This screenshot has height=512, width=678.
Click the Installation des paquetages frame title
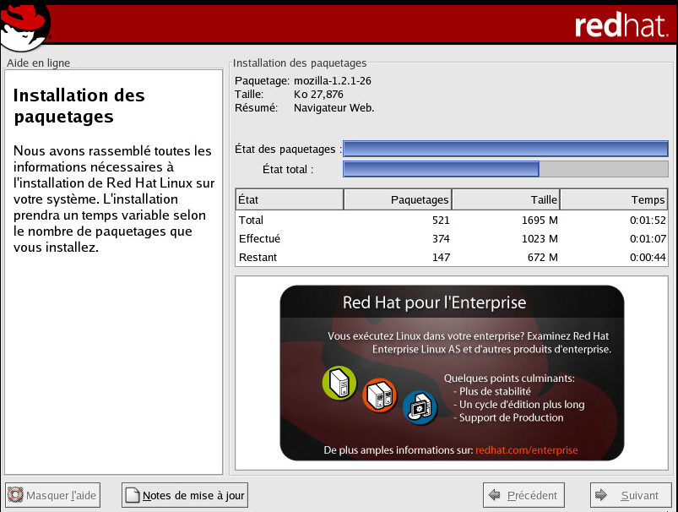300,63
